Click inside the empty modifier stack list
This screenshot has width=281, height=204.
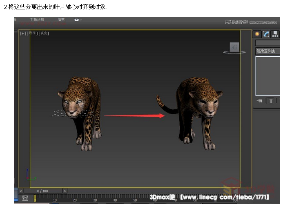(x=268, y=76)
